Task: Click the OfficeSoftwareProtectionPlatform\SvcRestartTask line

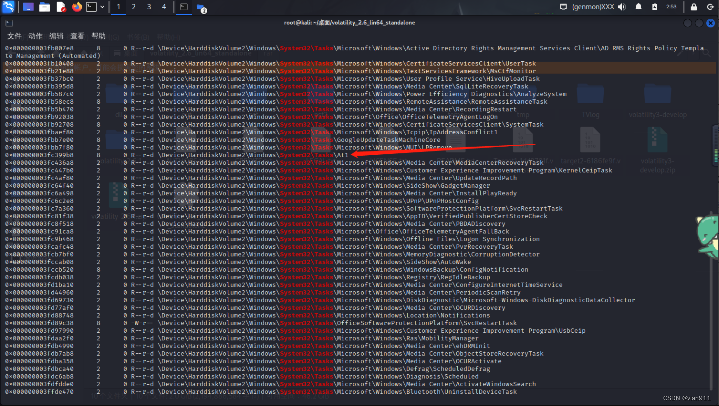Action: (261, 323)
